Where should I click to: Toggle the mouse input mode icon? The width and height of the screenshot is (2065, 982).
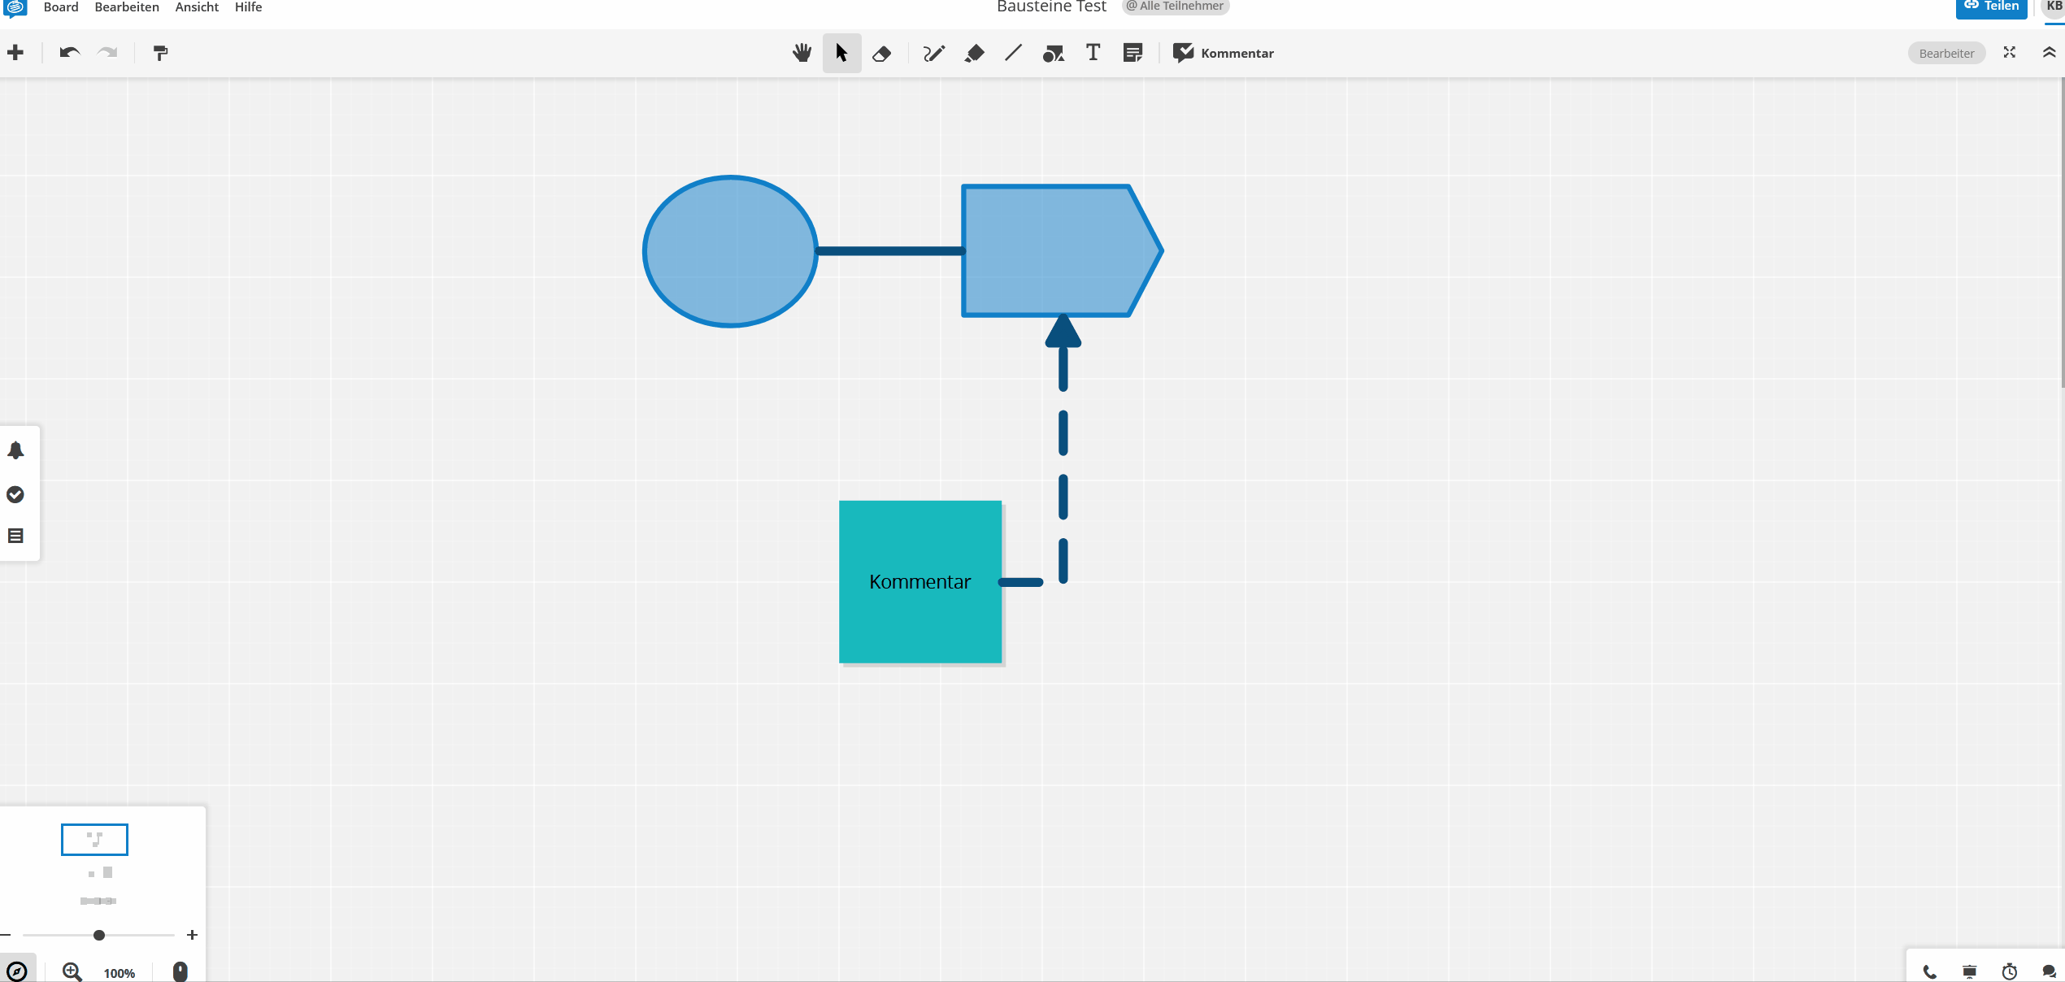click(180, 971)
